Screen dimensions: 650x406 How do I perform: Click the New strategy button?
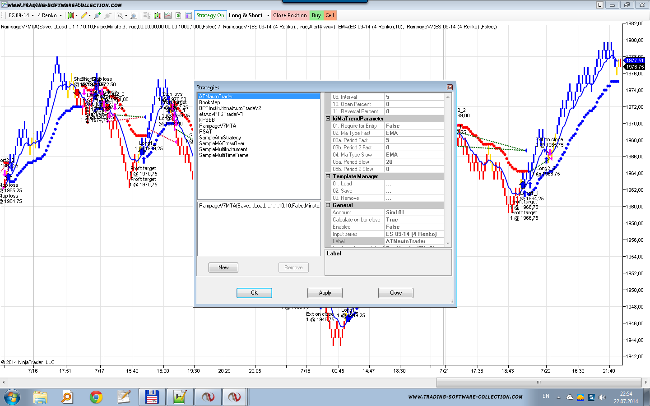[223, 268]
